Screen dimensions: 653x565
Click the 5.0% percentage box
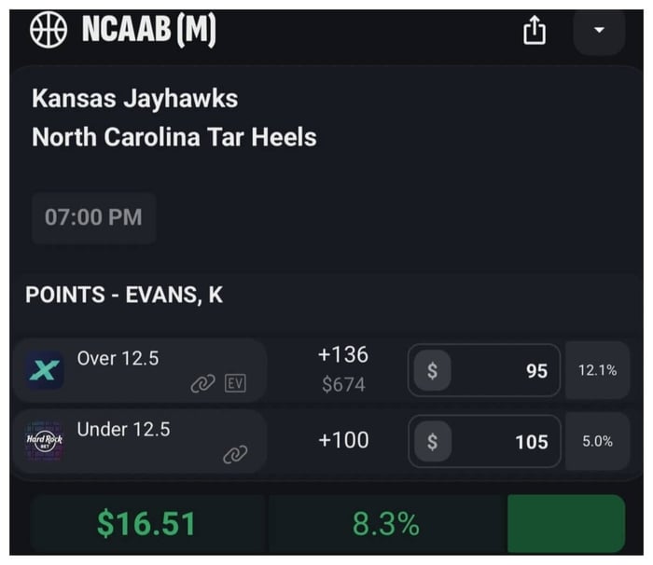point(597,441)
